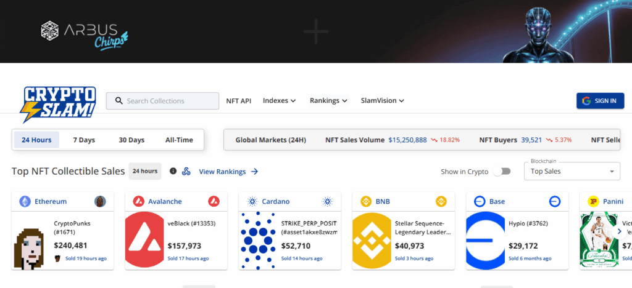Open the Blockchain Top Sales dropdown
The height and width of the screenshot is (288, 632).
point(572,171)
